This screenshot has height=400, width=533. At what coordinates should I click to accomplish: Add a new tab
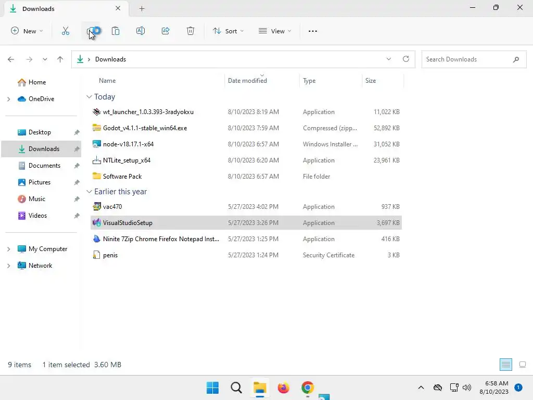142,9
